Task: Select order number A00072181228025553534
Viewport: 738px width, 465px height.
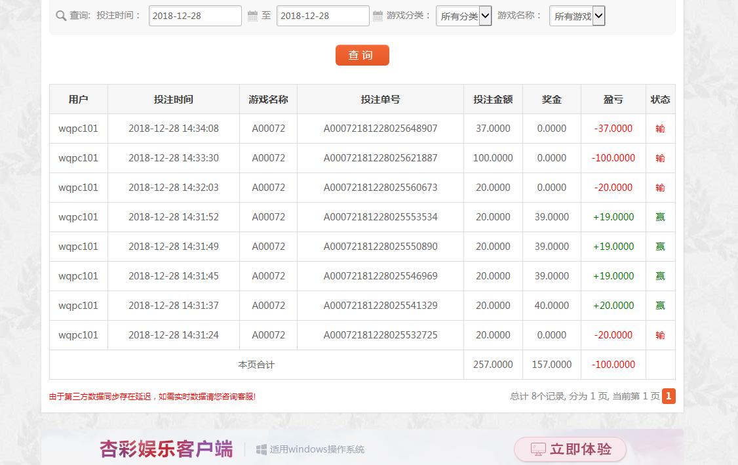Action: 380,217
